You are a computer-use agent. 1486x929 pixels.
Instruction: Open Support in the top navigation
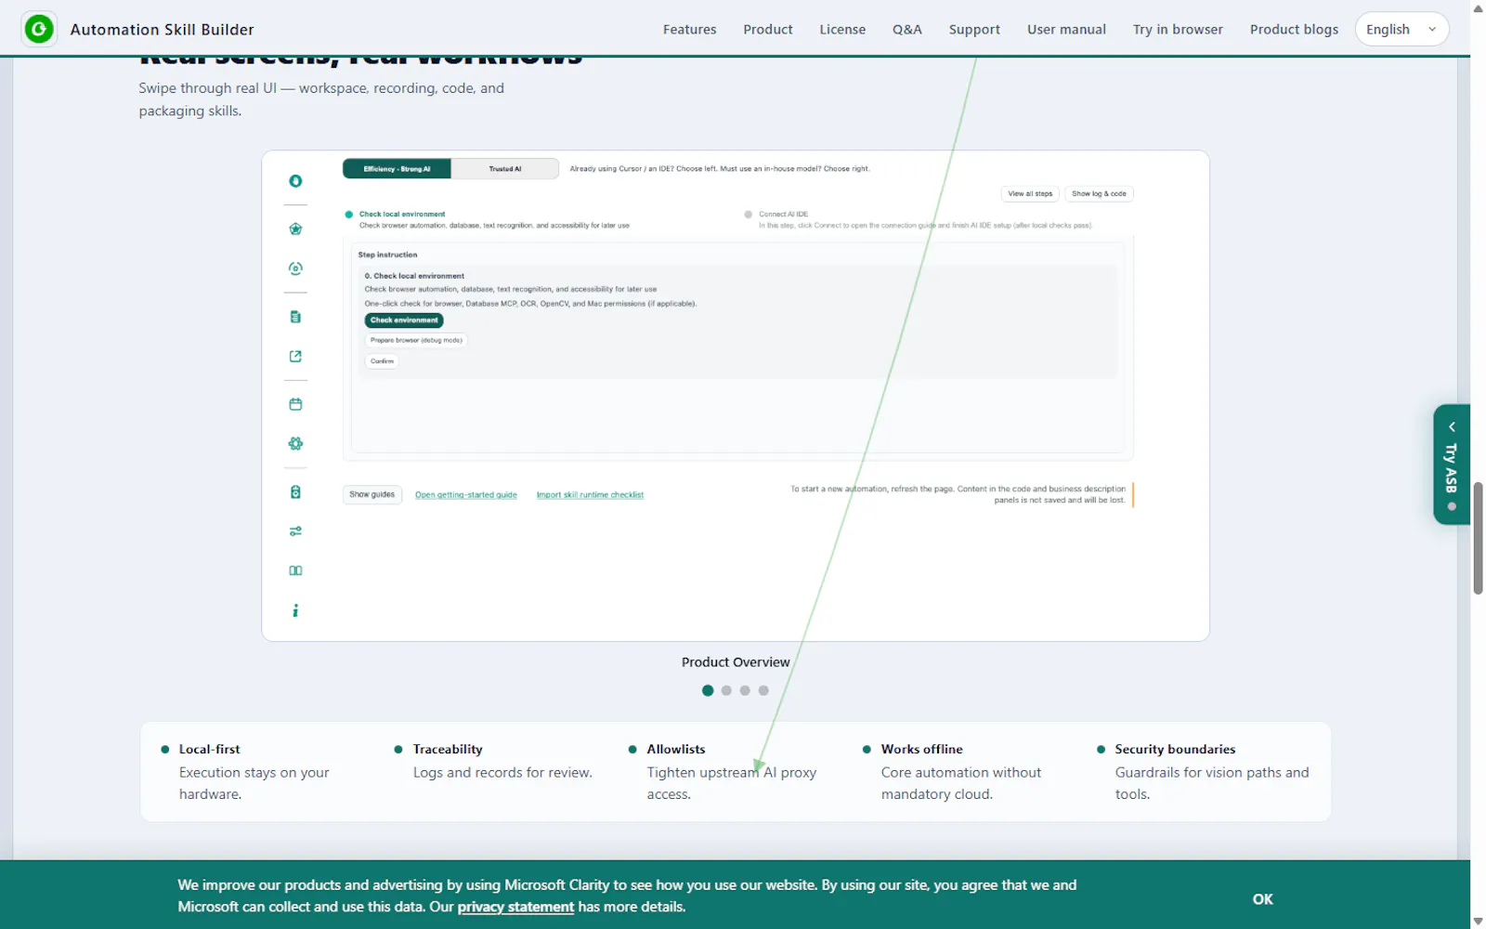pyautogui.click(x=974, y=30)
